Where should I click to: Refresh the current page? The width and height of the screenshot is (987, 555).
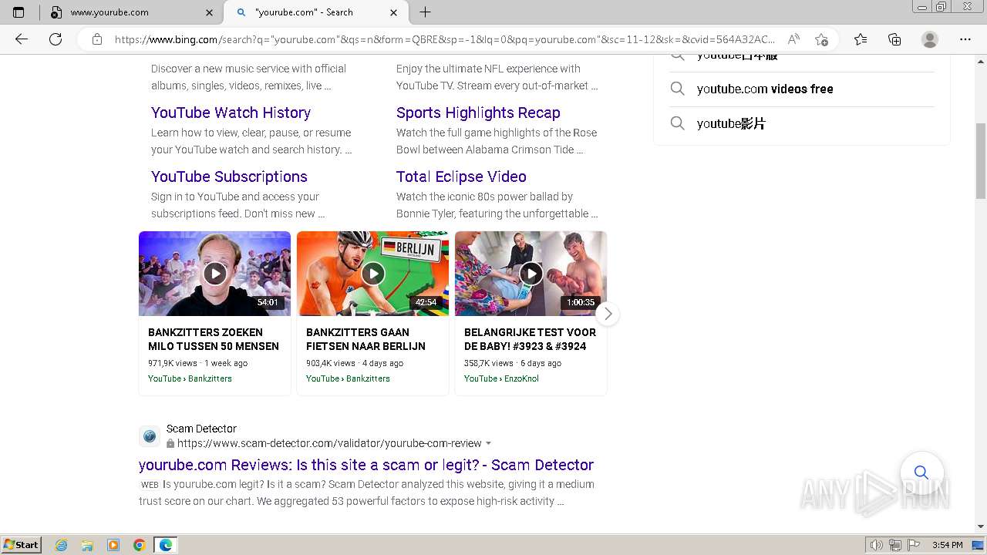point(56,39)
